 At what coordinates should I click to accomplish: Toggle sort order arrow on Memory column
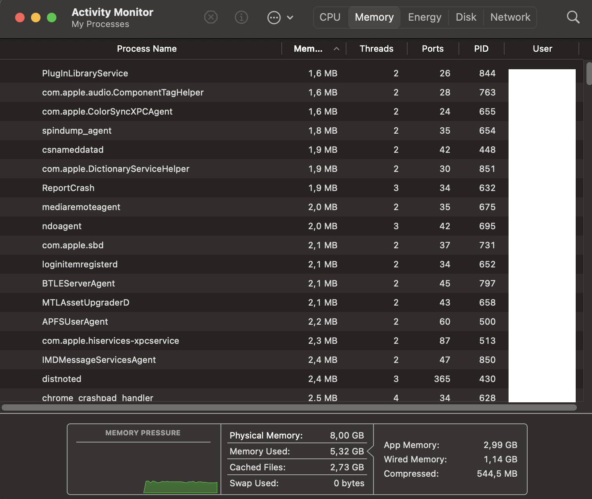click(x=337, y=49)
